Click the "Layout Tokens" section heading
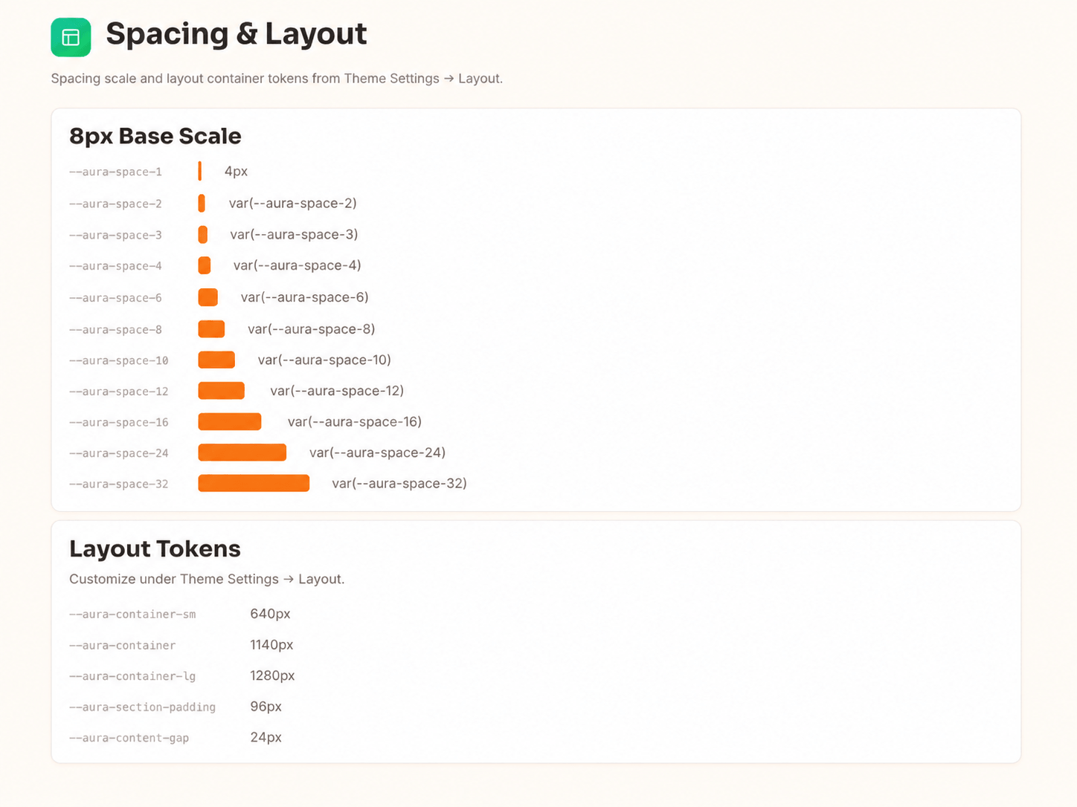The image size is (1077, 807). pyautogui.click(x=155, y=548)
